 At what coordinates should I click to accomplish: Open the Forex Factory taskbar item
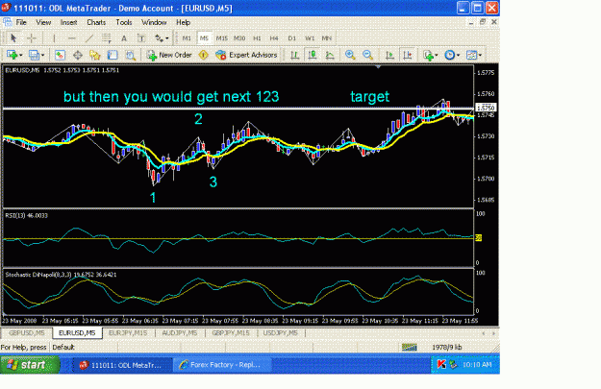pyautogui.click(x=223, y=365)
